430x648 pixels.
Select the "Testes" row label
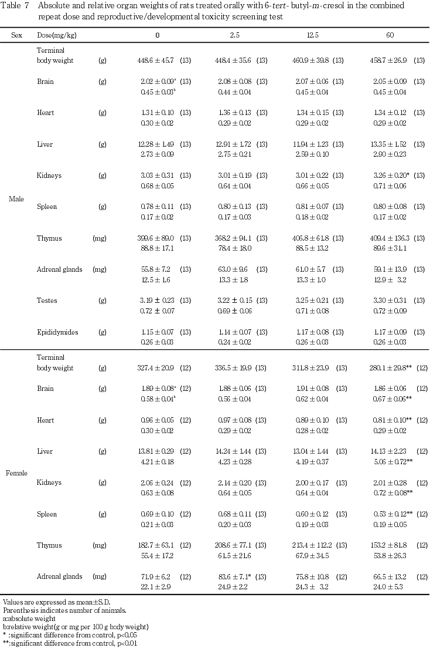(46, 301)
